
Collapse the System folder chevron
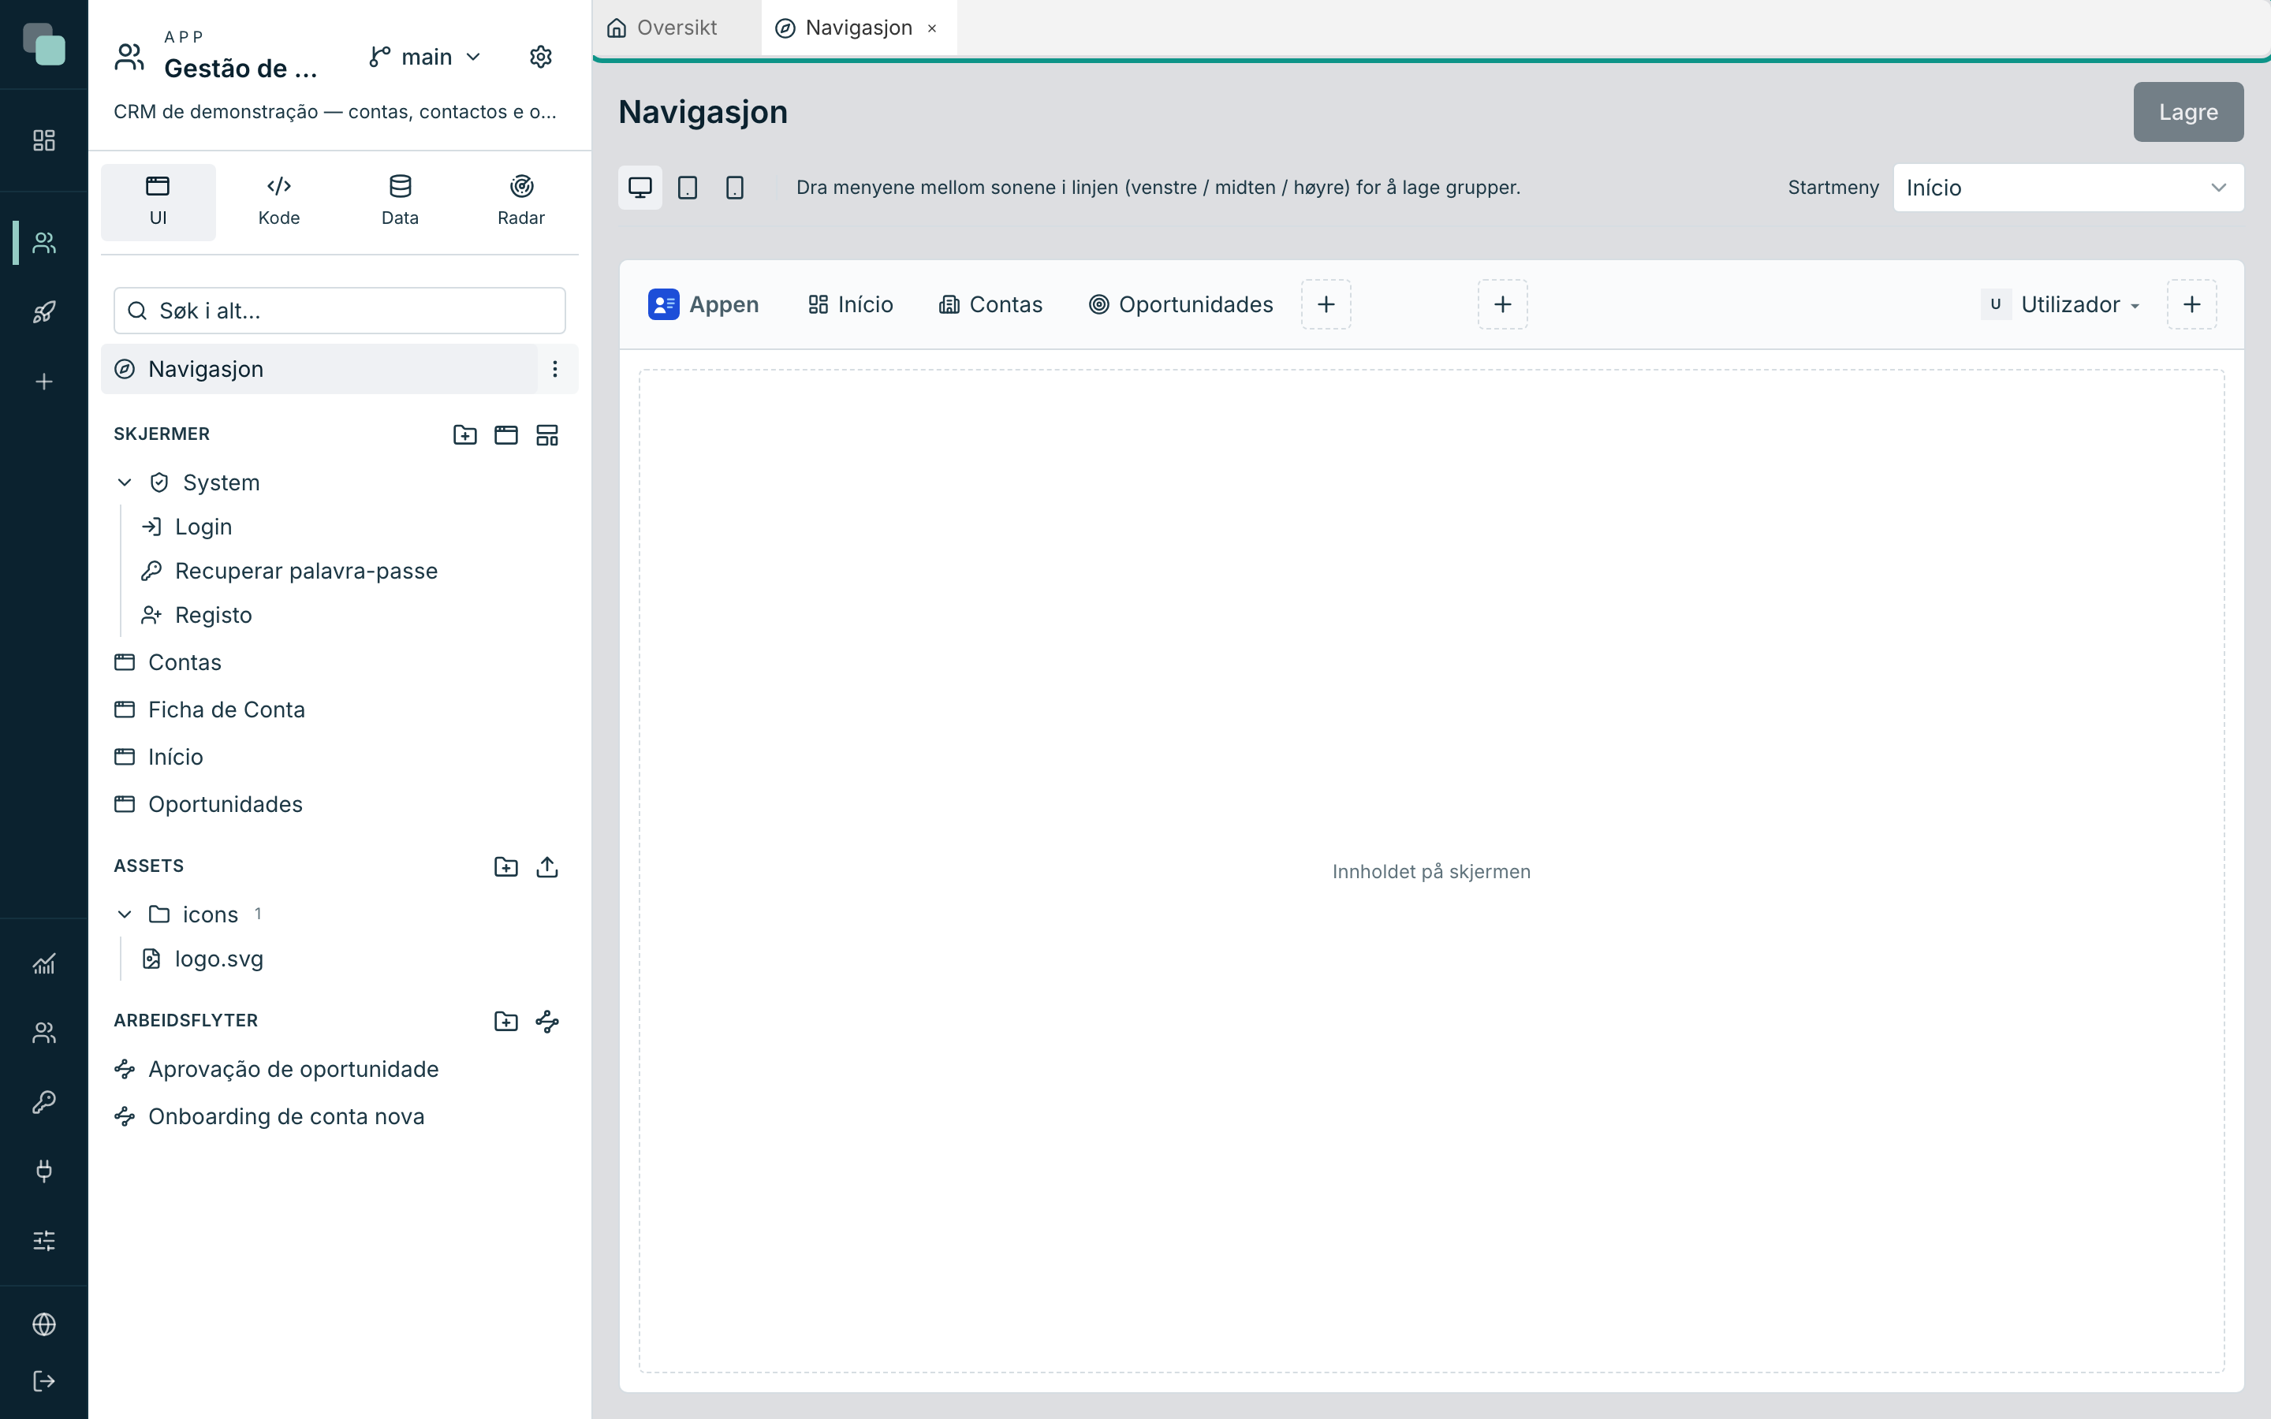pos(124,482)
